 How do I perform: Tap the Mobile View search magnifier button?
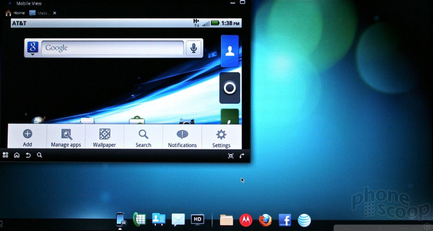click(x=40, y=155)
